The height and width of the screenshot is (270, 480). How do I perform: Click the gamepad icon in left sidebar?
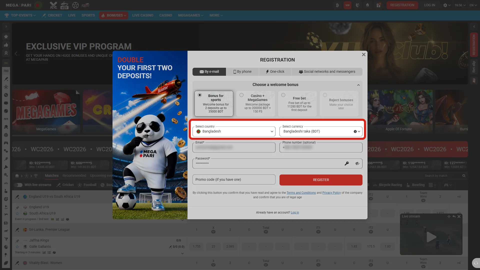click(6, 143)
